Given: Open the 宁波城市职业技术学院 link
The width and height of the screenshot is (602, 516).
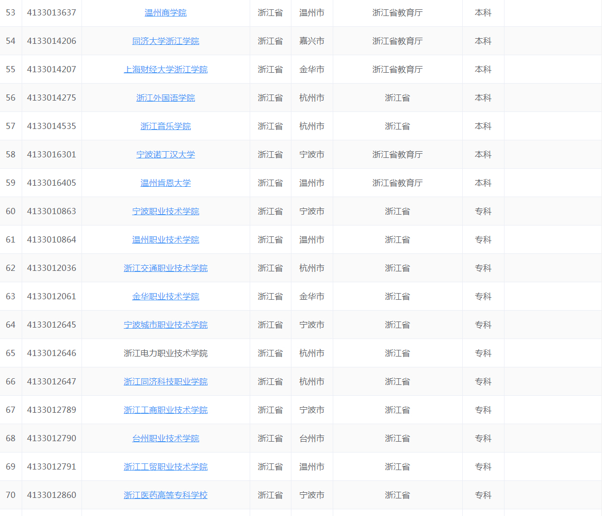Looking at the screenshot, I should click(x=166, y=325).
